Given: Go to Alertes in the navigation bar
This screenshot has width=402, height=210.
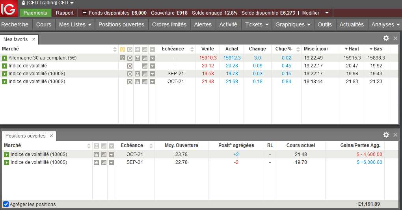Looking at the screenshot, I should pos(203,24).
